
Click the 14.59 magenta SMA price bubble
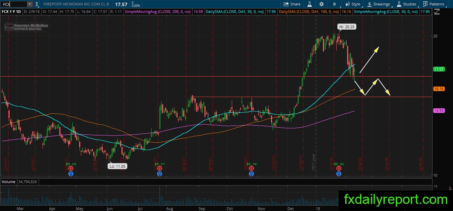pyautogui.click(x=438, y=111)
